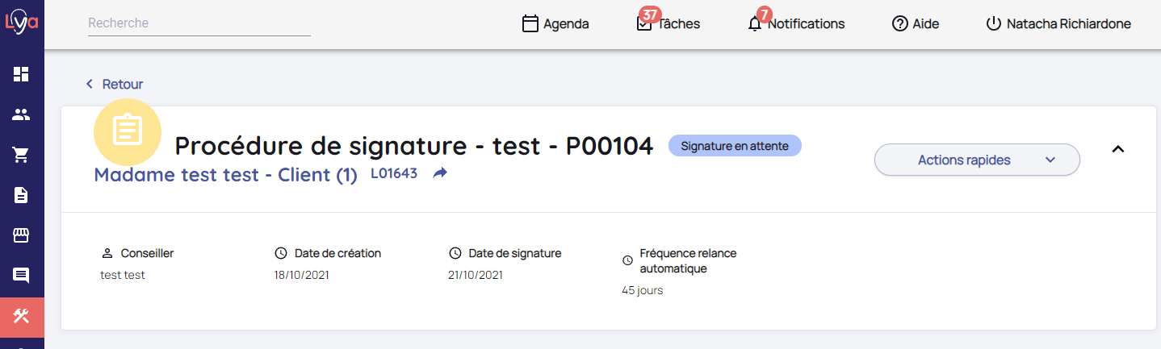
Task: Focus the Recherche search field
Action: tap(199, 23)
